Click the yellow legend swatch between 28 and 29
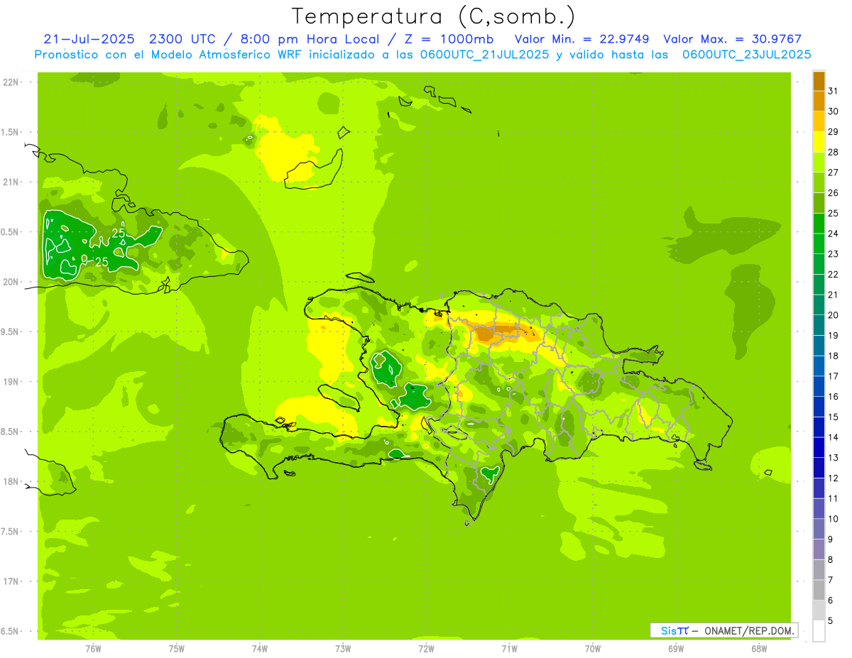Image resolution: width=852 pixels, height=658 pixels. pos(819,142)
